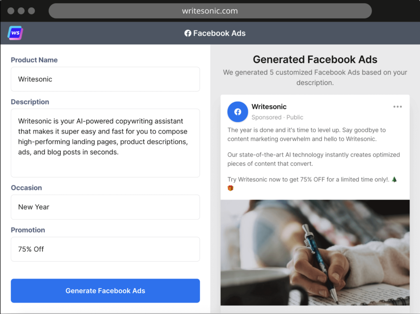Click the Facebook Ads header title
This screenshot has width=420, height=314.
219,33
